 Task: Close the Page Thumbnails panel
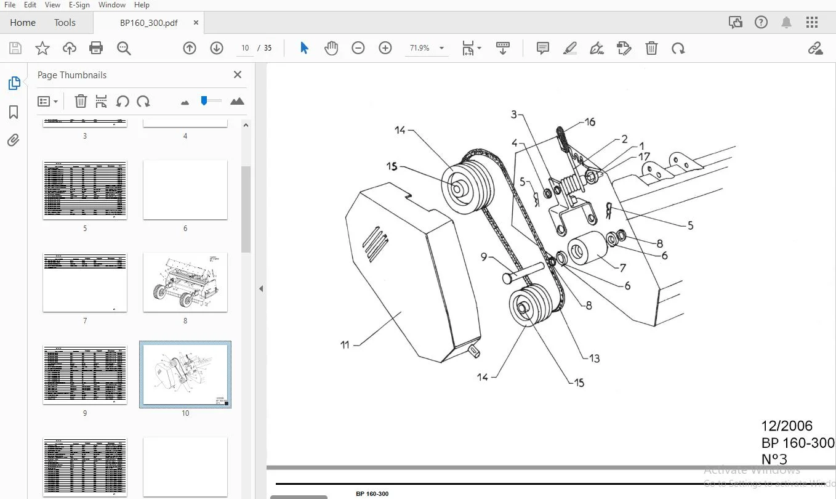click(238, 75)
